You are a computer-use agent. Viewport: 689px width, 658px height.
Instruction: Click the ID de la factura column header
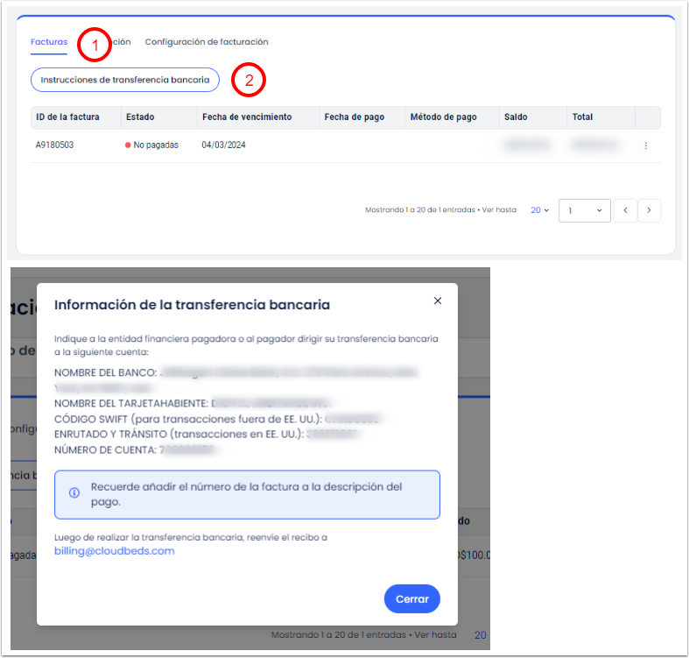pos(67,117)
